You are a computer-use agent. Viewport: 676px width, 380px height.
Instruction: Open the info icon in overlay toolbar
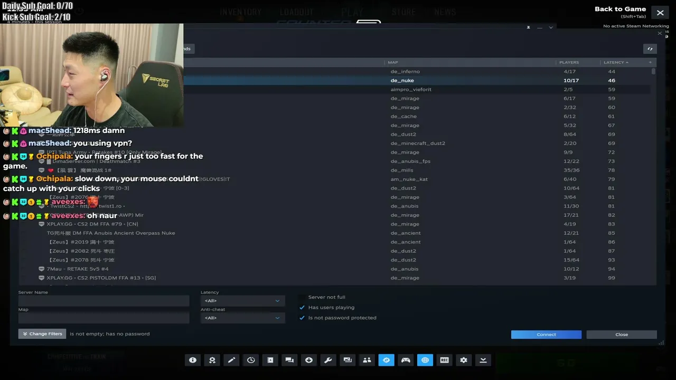pyautogui.click(x=193, y=360)
